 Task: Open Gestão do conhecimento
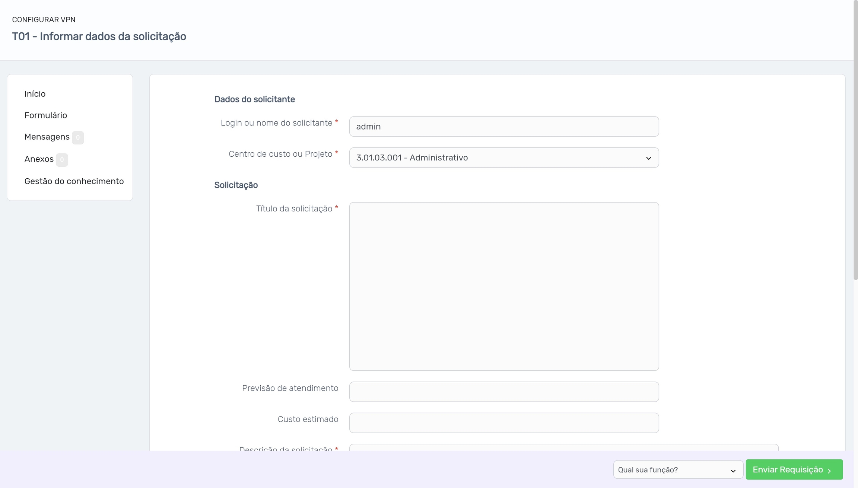(74, 181)
